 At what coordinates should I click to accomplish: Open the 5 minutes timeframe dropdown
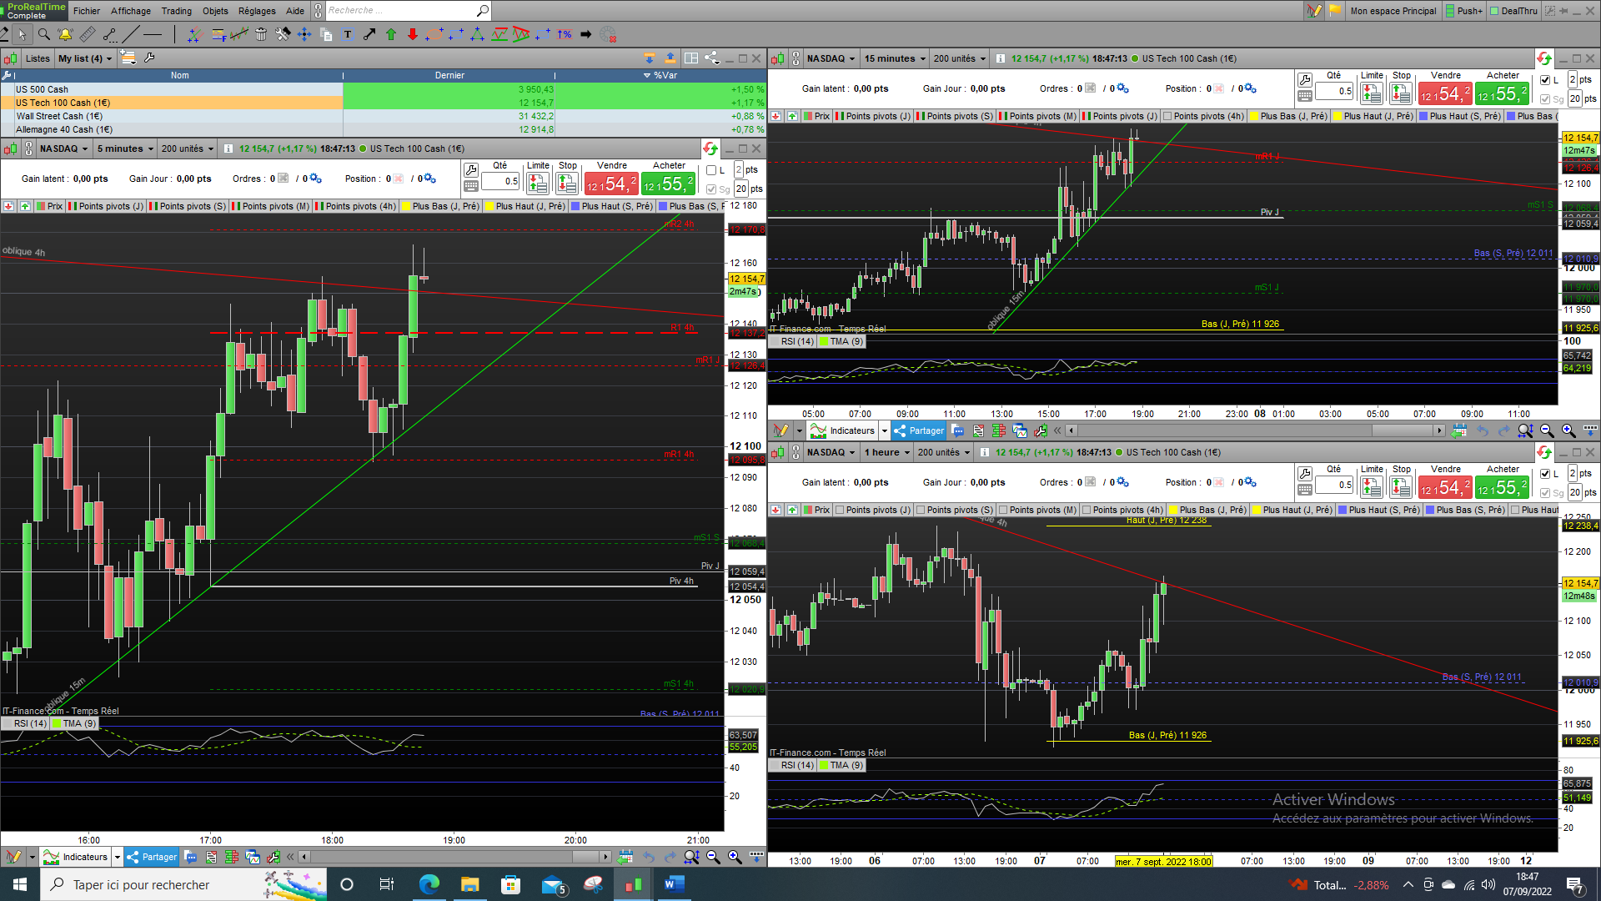pos(125,148)
